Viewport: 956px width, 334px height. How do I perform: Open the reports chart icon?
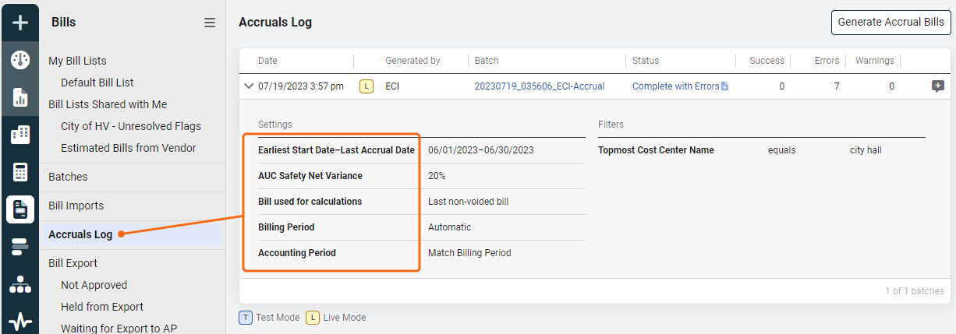(x=19, y=97)
